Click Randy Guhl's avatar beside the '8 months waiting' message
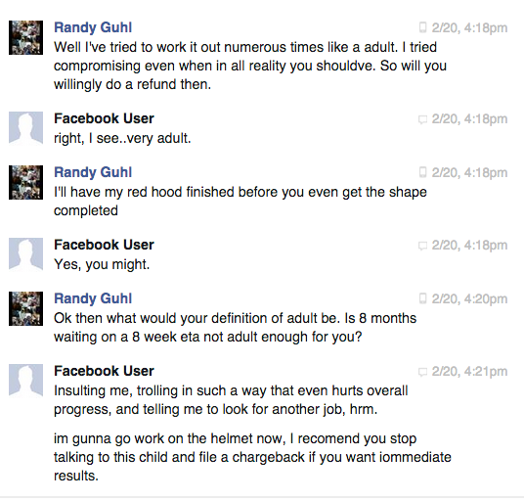This screenshot has width=524, height=501. click(25, 308)
